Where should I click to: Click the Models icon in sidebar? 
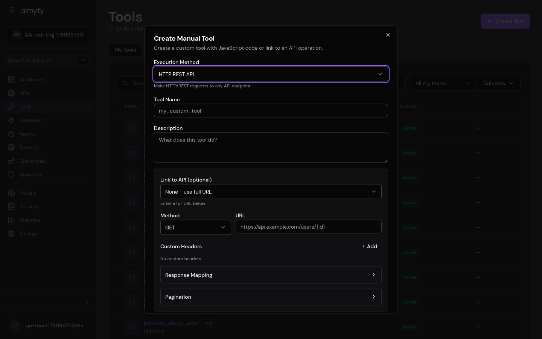[x=11, y=193]
